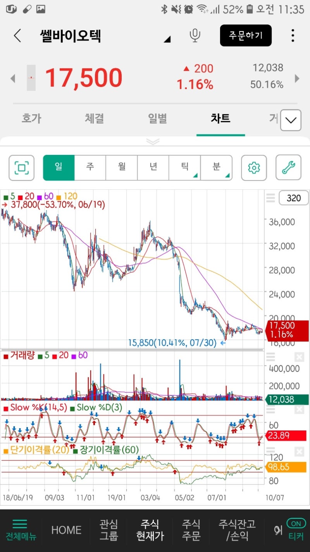
Task: Tap the 거래량 volume legend label
Action: (x=20, y=355)
